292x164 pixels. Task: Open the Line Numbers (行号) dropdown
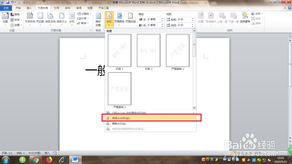point(83,18)
